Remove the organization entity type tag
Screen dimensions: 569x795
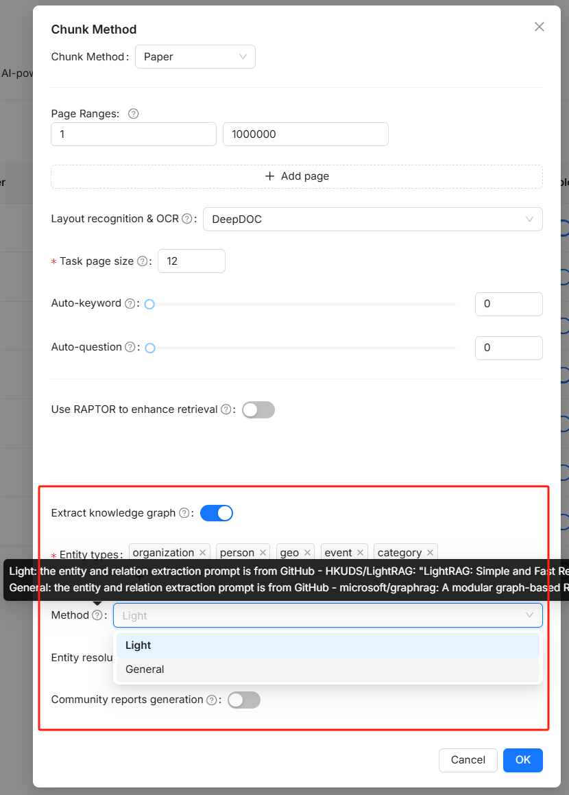click(203, 553)
